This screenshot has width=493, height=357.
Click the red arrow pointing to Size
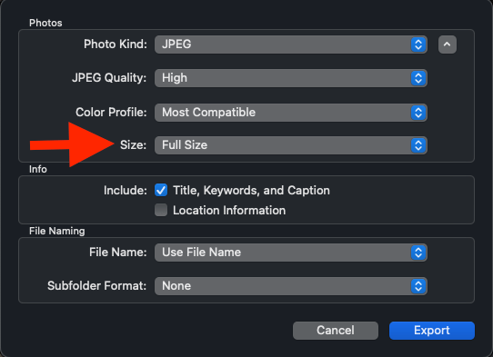pyautogui.click(x=72, y=144)
